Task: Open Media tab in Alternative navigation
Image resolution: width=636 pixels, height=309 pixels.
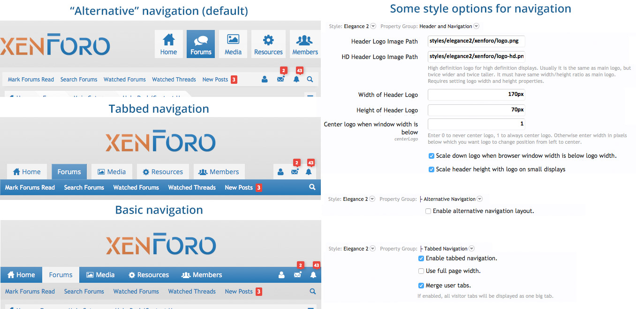Action: 233,44
